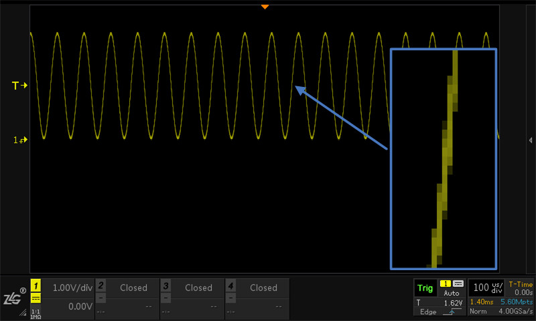
Task: Click the orange trigger position marker at top
Action: coord(265,7)
